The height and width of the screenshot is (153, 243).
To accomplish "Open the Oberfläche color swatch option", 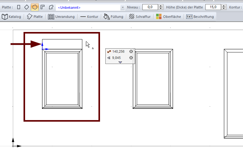I will [x=168, y=17].
